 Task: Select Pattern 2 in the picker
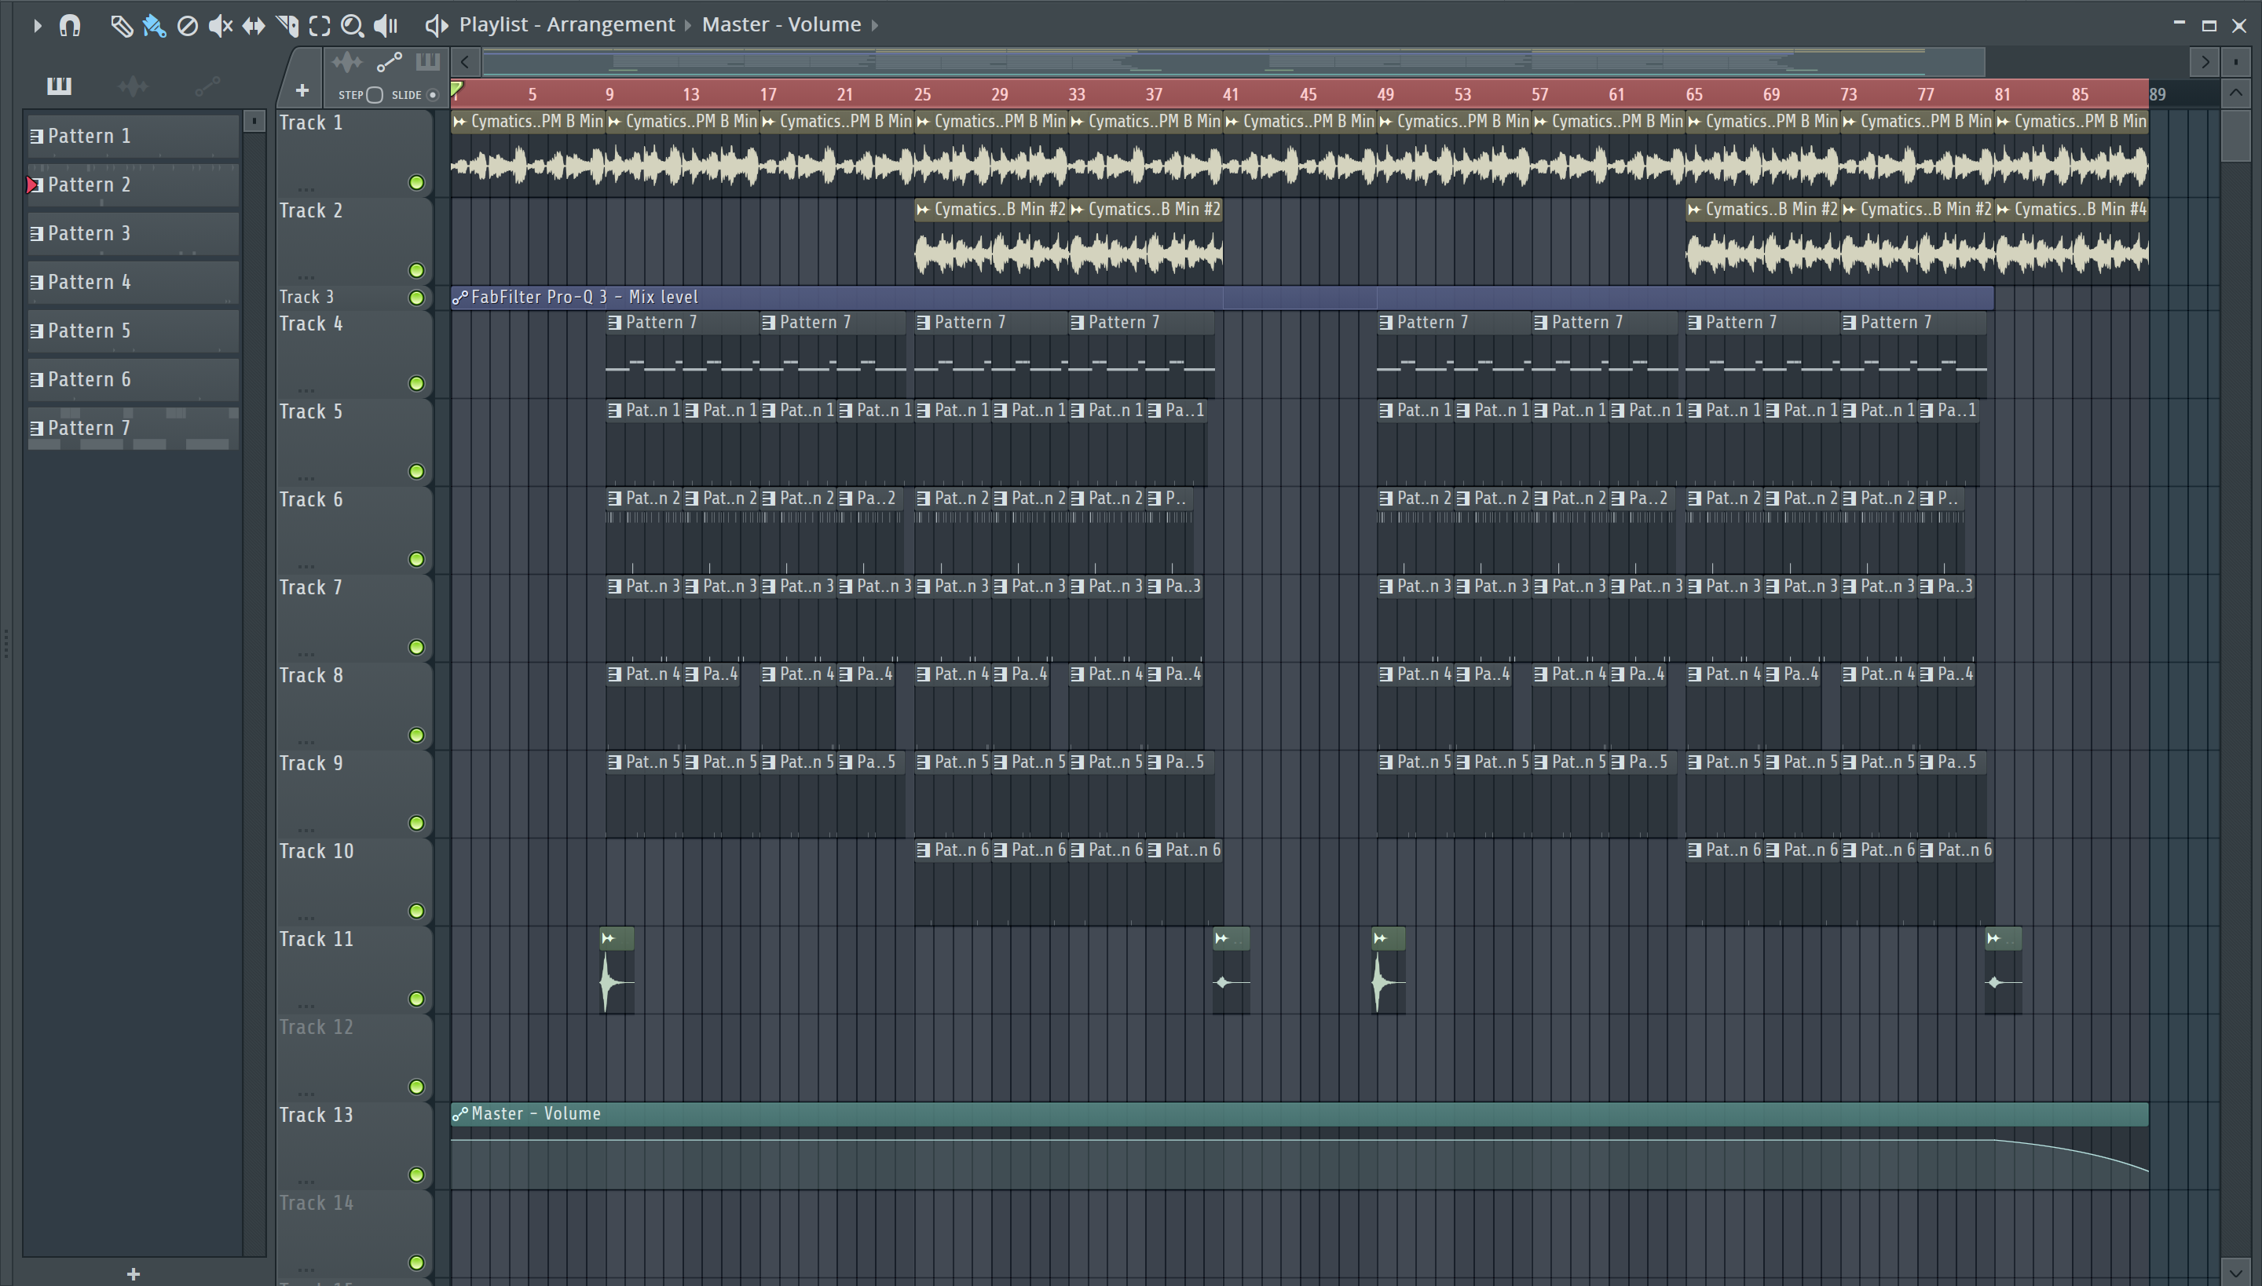134,184
